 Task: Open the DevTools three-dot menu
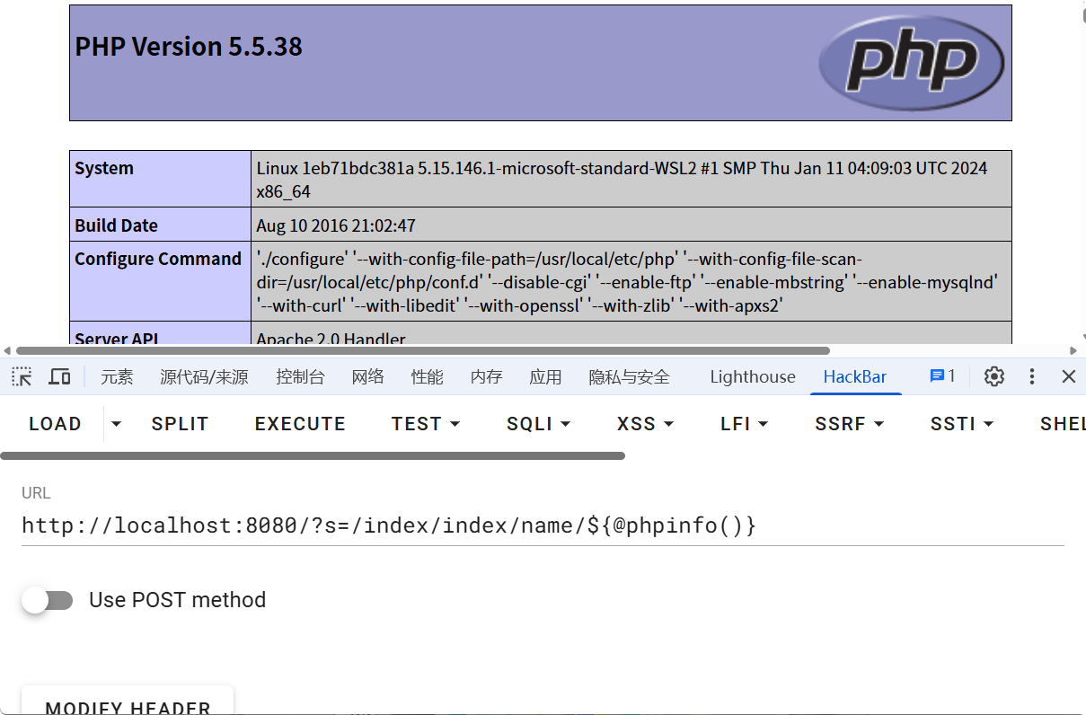[1032, 376]
